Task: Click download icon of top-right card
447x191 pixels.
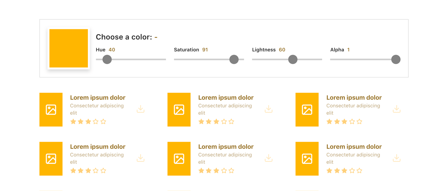Action: pos(397,109)
